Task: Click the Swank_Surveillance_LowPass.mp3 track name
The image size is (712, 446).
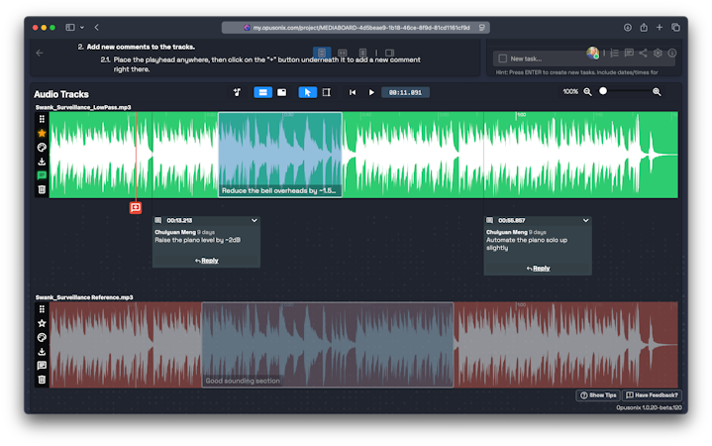Action: [83, 107]
